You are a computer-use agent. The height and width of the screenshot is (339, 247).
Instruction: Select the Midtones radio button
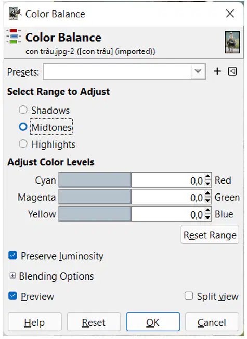click(x=23, y=127)
